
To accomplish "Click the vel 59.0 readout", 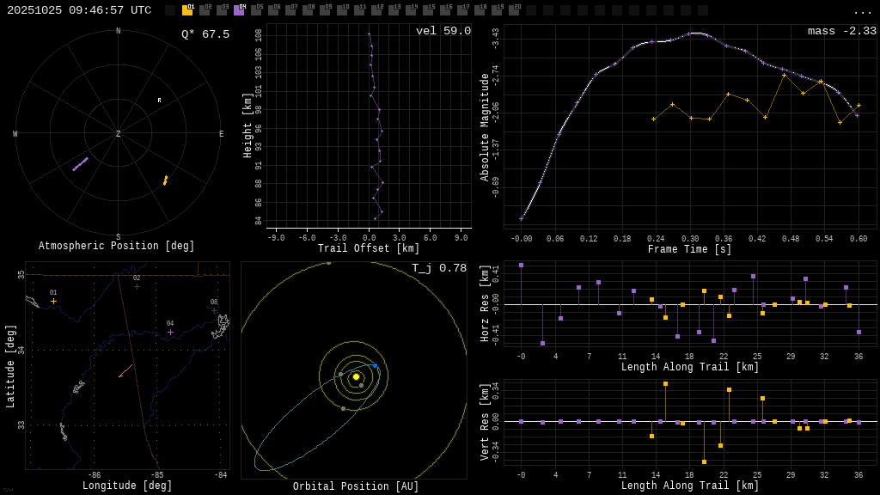I will [x=443, y=31].
